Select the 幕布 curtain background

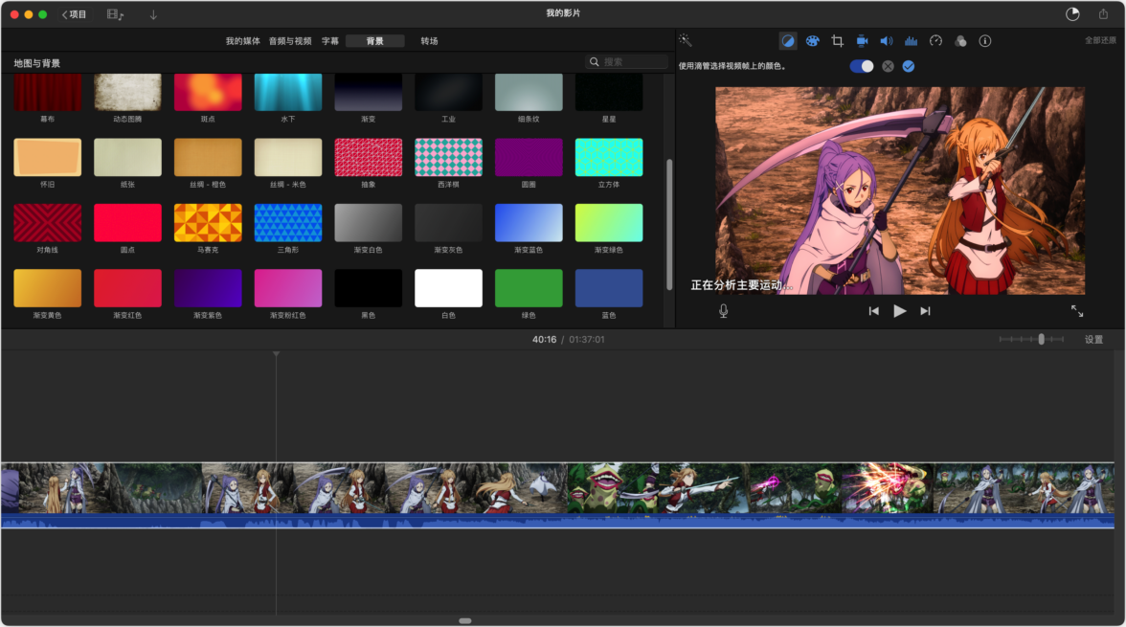click(x=48, y=93)
